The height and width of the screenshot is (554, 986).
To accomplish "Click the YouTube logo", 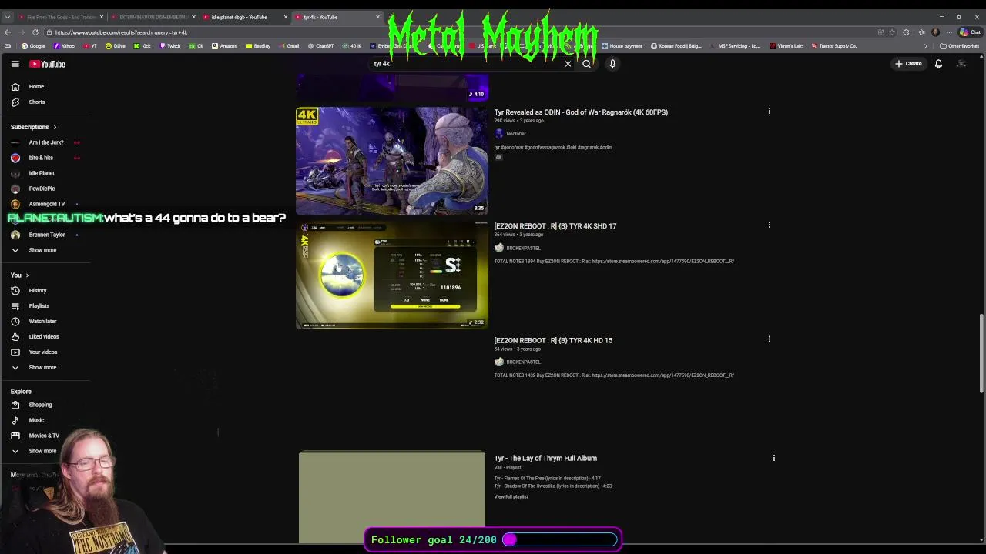I will coord(48,64).
